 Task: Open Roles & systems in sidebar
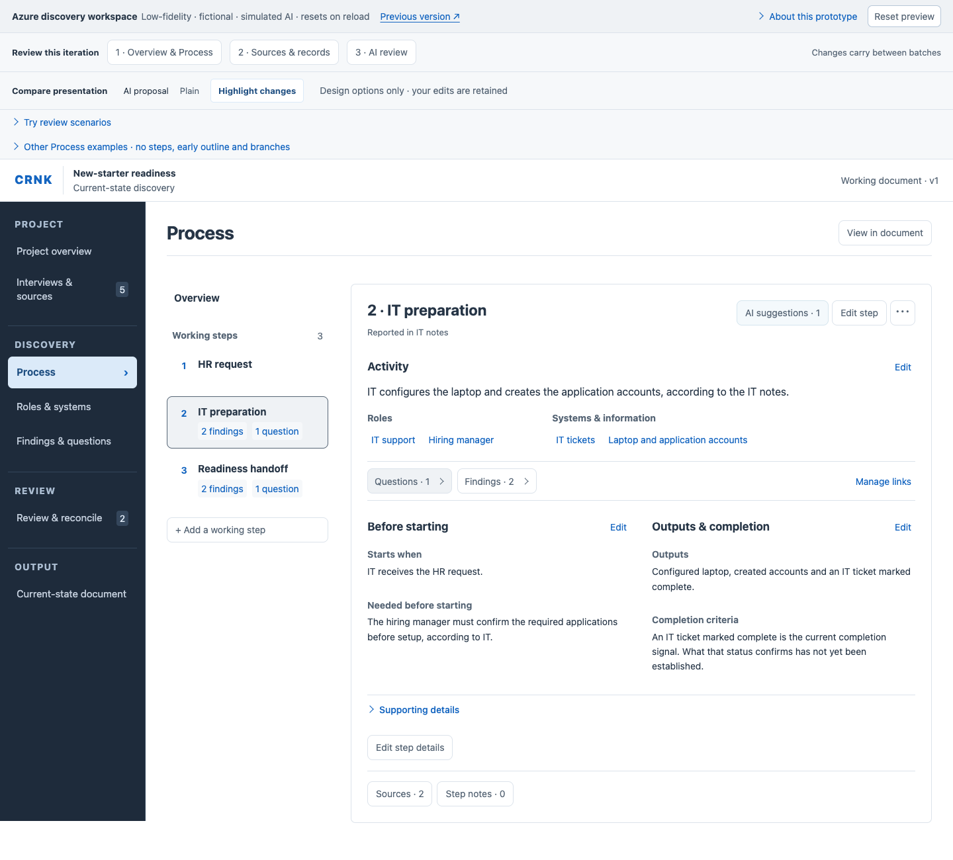point(72,407)
